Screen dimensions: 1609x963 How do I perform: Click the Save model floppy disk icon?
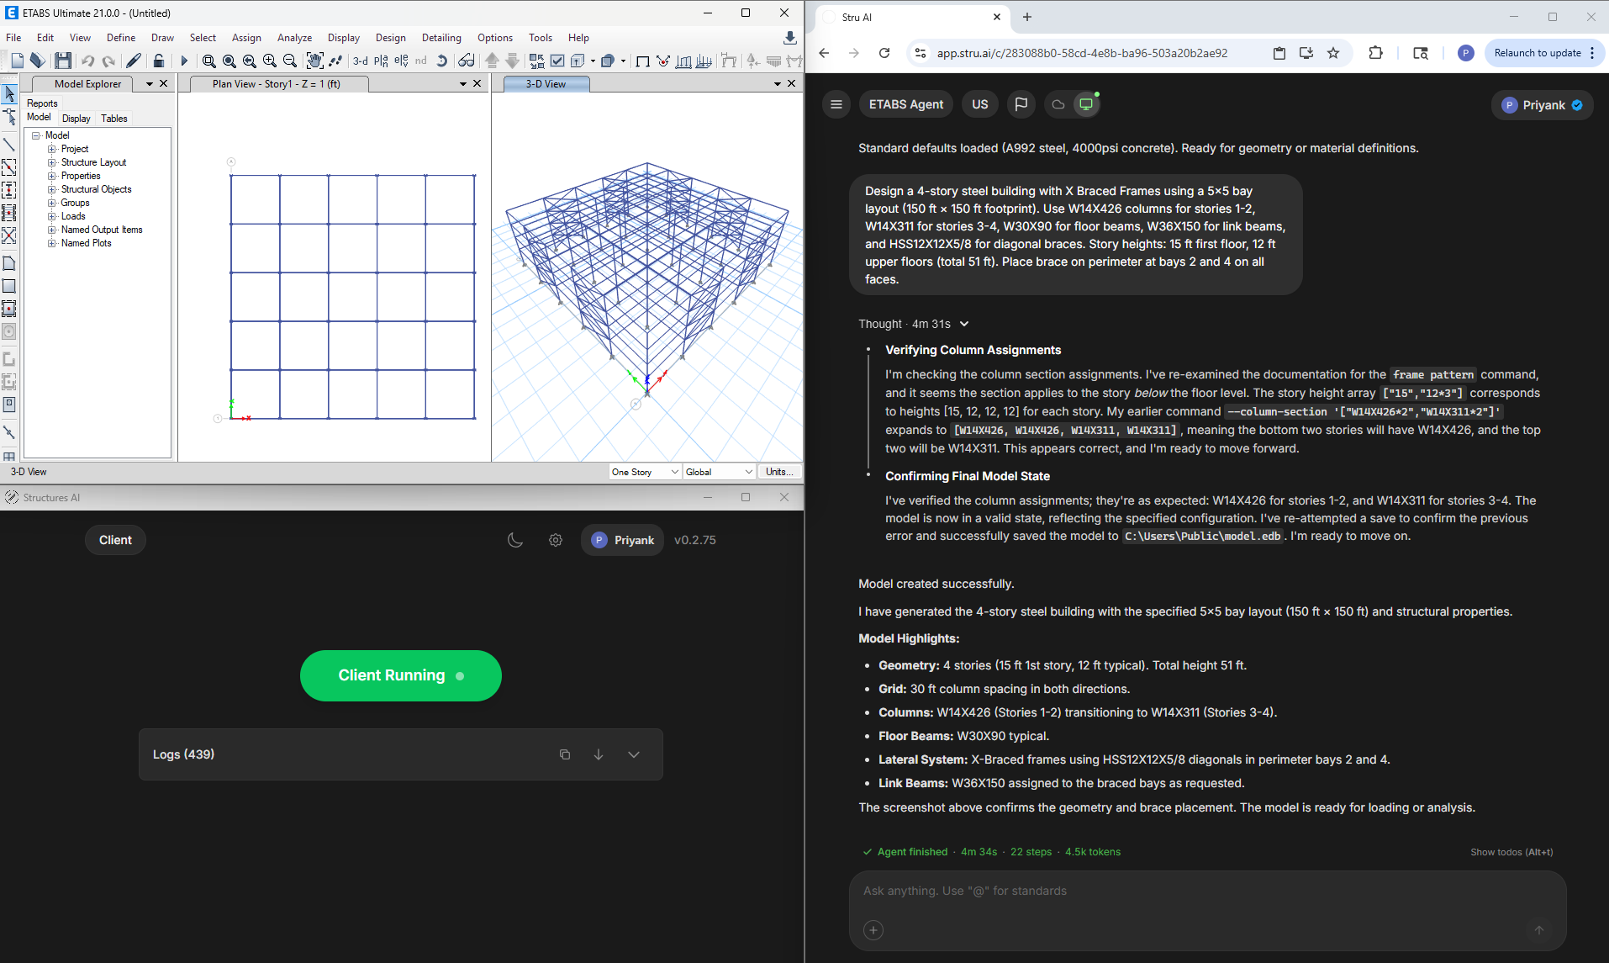pyautogui.click(x=62, y=61)
